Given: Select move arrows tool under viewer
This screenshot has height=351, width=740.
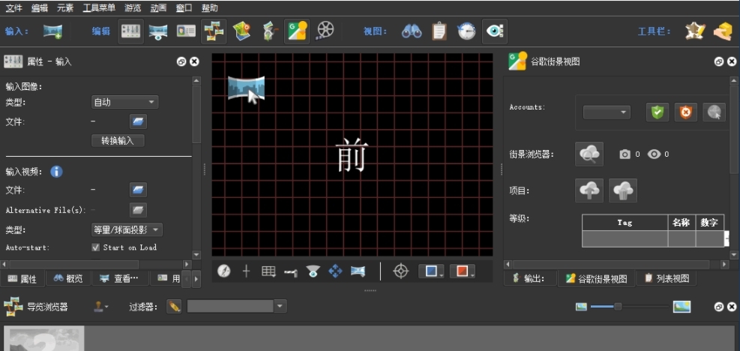Looking at the screenshot, I should tap(335, 271).
